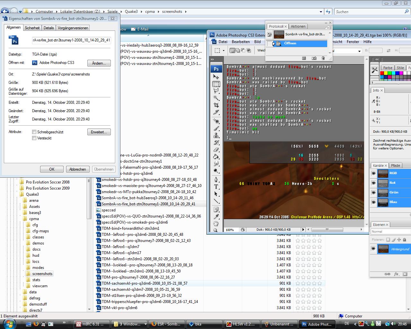Image resolution: width=411 pixels, height=329 pixels.
Task: Toggle visibility of Hintergrund layer
Action: [x=373, y=249]
